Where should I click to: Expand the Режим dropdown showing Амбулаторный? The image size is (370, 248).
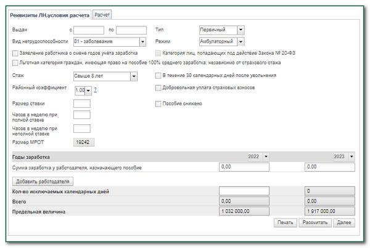click(240, 42)
